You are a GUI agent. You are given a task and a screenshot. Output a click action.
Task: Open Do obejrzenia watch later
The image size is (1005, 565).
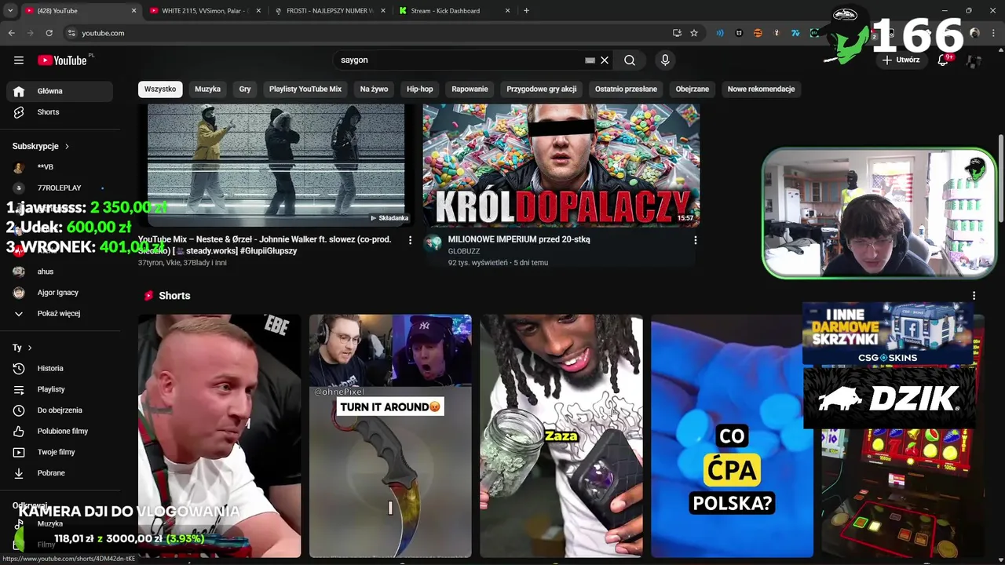[x=60, y=410]
